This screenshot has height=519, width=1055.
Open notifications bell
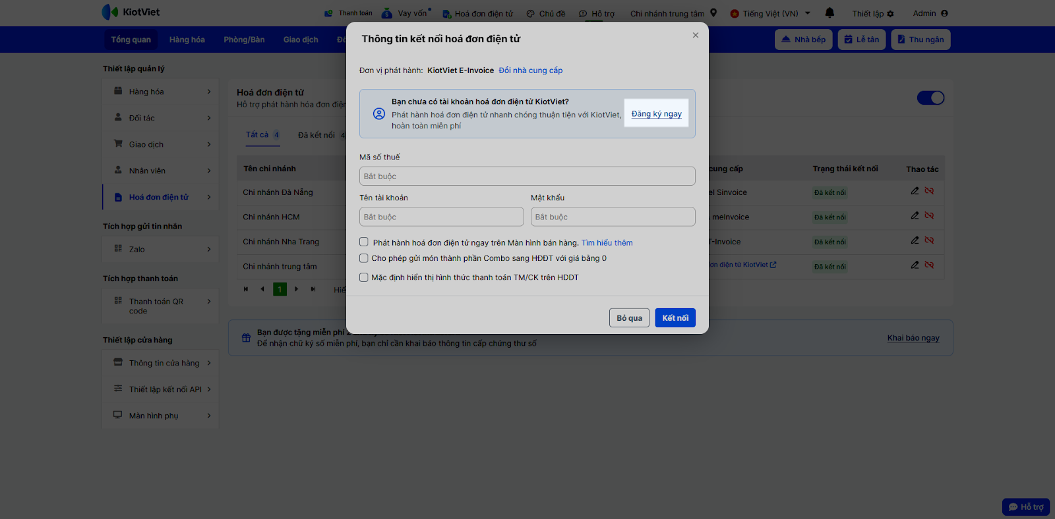click(829, 13)
